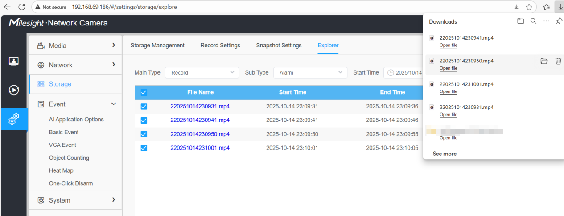The image size is (564, 216).
Task: Open the Playback sidebar icon
Action: 14,90
